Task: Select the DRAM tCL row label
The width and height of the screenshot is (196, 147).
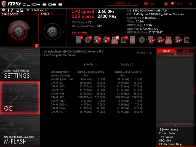Action: [57, 83]
